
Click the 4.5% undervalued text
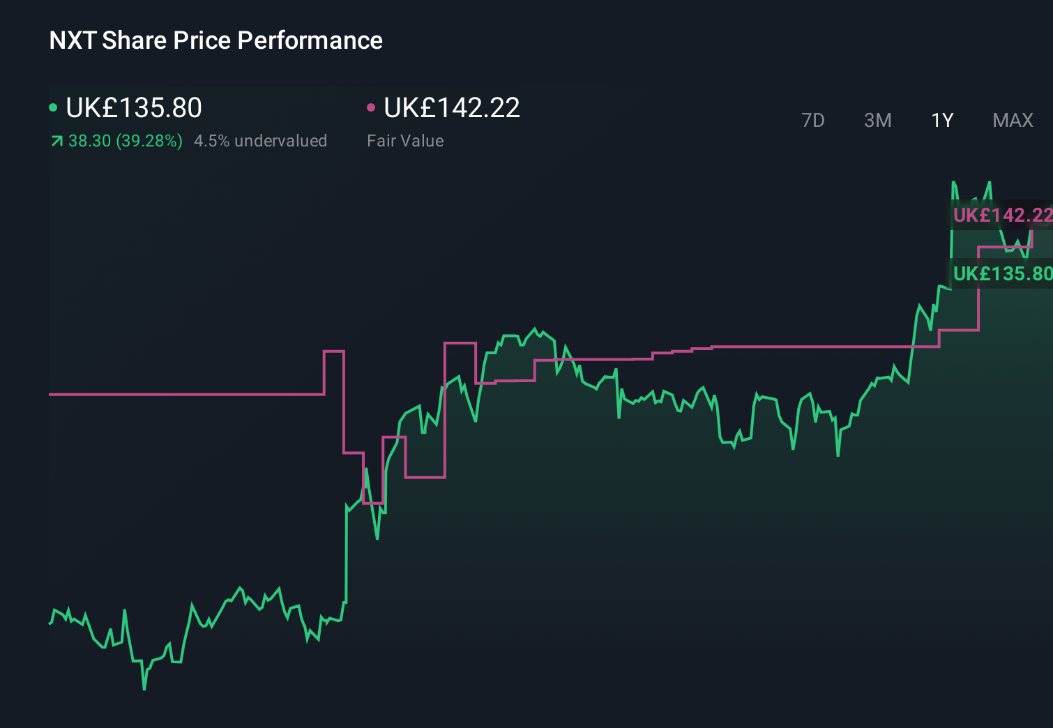click(x=260, y=141)
